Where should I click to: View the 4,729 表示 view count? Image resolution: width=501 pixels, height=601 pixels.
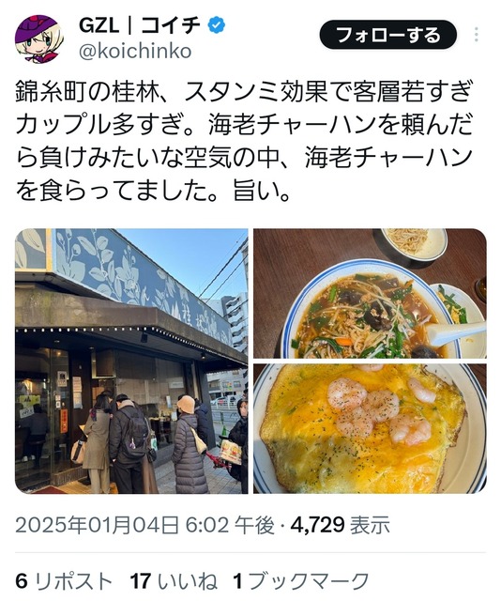point(341,525)
